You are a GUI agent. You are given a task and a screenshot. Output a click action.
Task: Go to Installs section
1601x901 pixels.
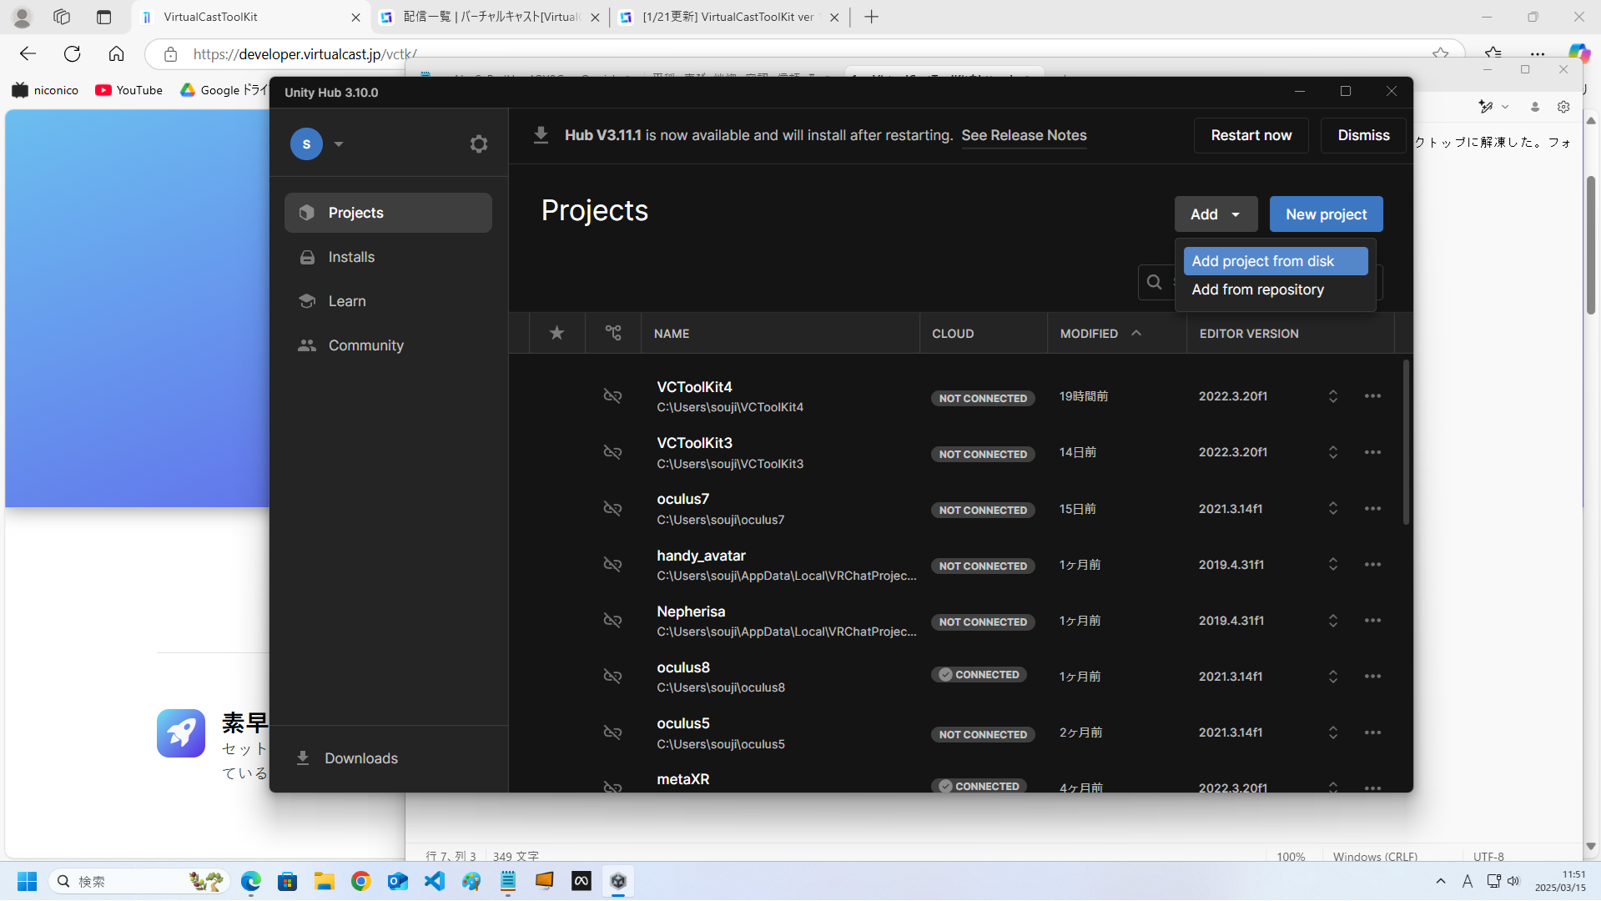point(388,257)
